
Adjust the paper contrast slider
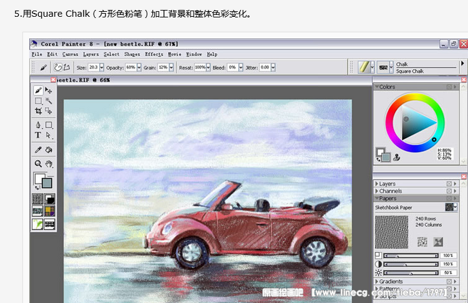[x=411, y=264]
